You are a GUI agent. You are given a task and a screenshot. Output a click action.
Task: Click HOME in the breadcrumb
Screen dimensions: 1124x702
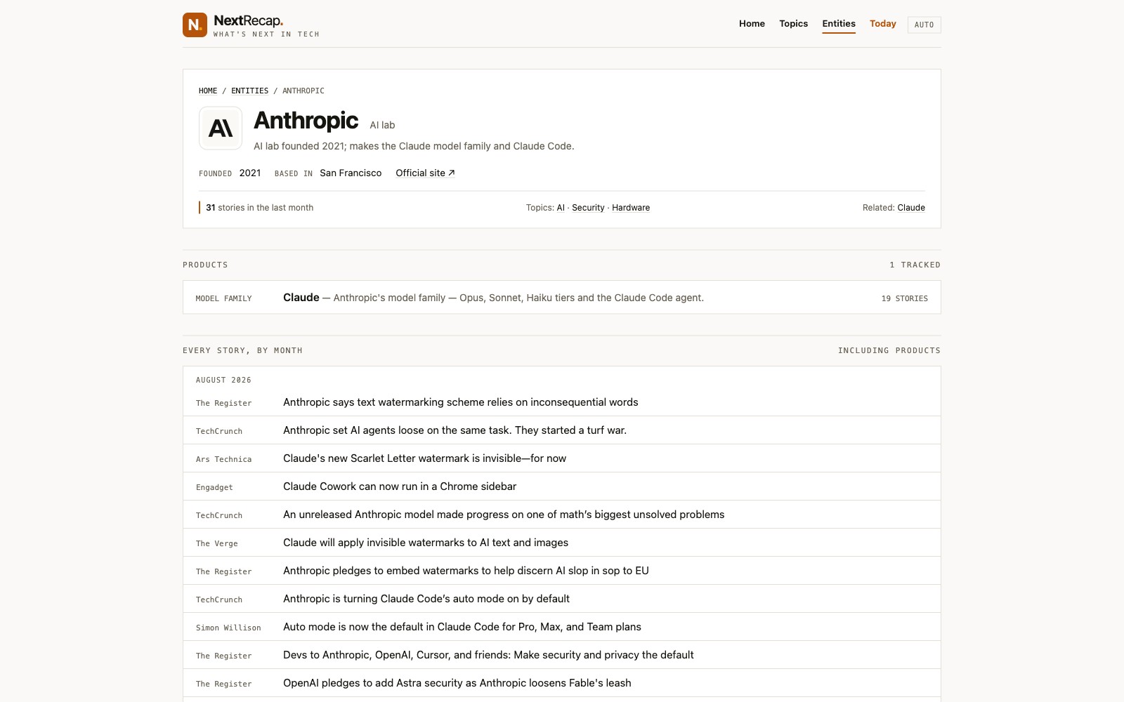point(208,91)
